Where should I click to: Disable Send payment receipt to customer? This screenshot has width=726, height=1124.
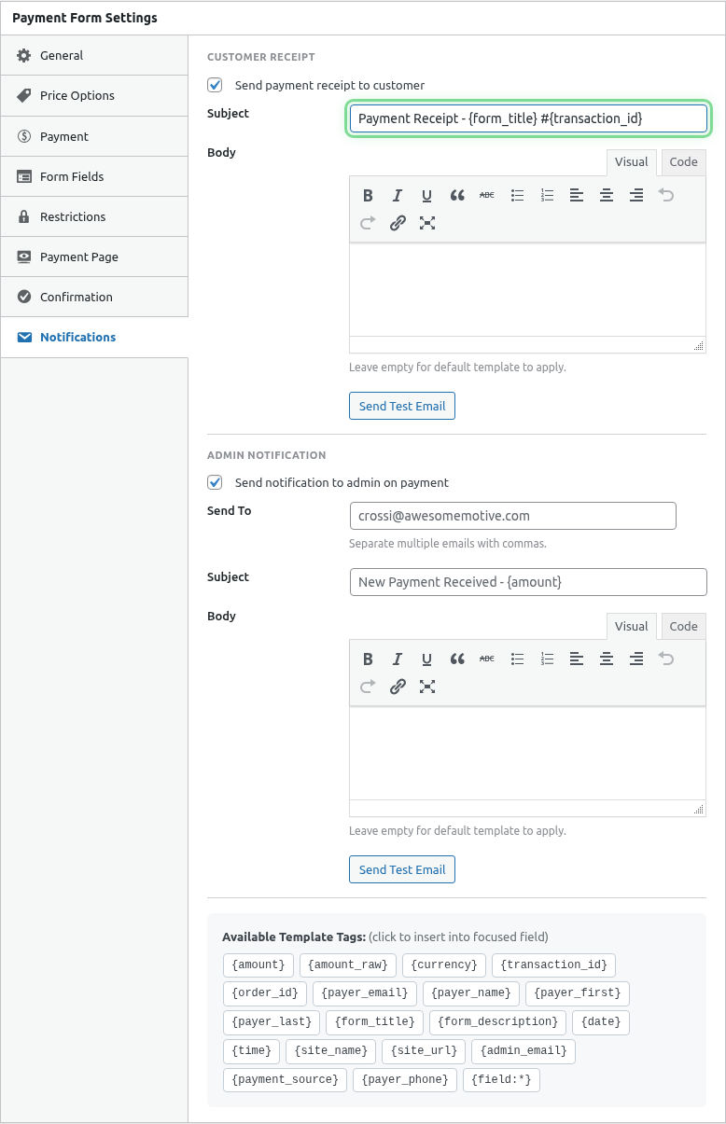click(x=215, y=84)
